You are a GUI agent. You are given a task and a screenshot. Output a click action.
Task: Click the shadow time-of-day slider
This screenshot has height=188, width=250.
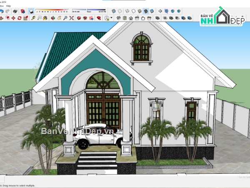[89, 10]
